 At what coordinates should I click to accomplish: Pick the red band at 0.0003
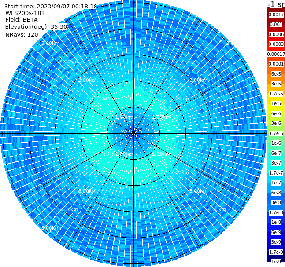tap(276, 44)
